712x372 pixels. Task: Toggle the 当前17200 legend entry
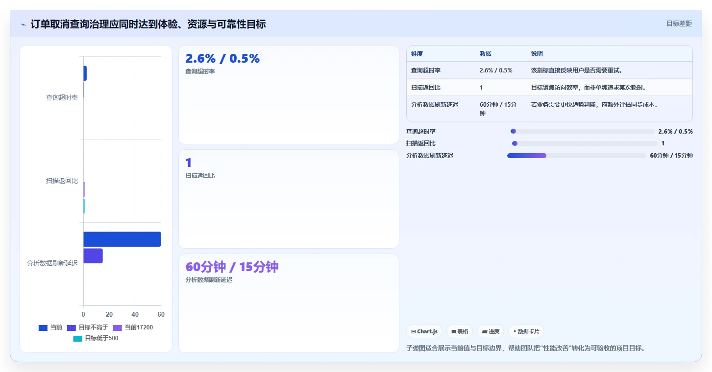(x=133, y=327)
